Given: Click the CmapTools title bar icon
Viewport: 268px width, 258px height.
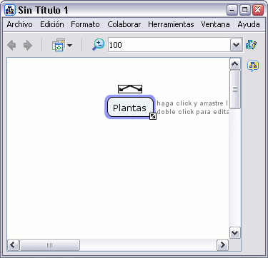Looking at the screenshot, I should coord(10,10).
